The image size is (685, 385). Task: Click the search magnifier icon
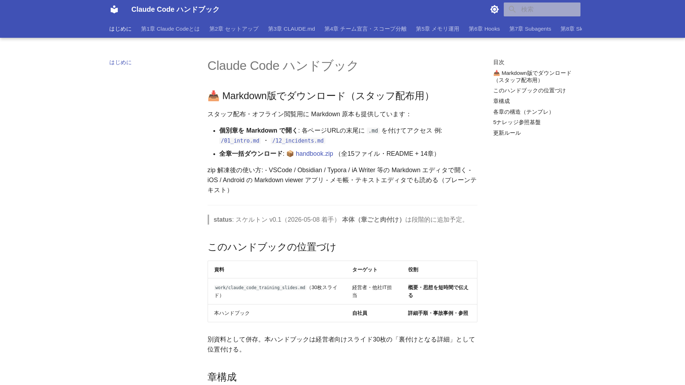[x=512, y=9]
